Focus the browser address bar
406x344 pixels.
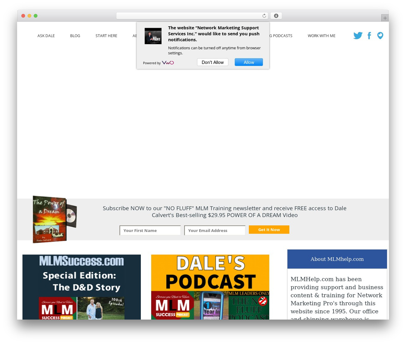click(x=192, y=16)
